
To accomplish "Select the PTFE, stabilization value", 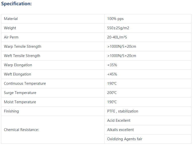I will click(x=123, y=111).
